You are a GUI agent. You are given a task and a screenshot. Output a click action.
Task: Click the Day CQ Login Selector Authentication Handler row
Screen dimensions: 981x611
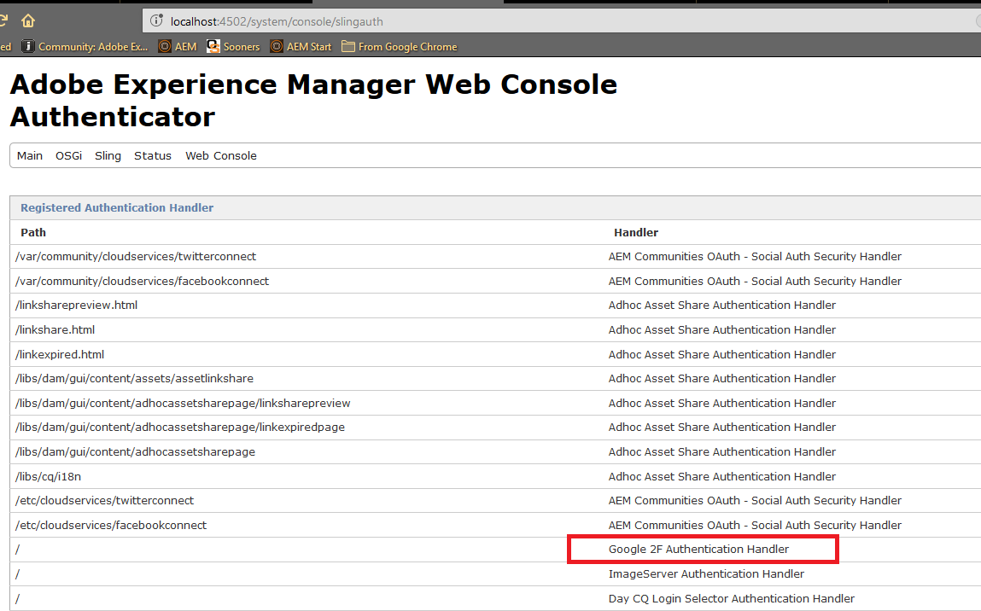coord(731,599)
